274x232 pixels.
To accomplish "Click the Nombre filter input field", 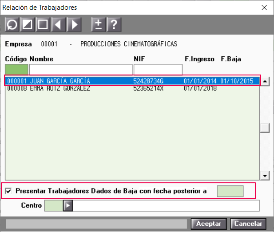I will click(81, 69).
